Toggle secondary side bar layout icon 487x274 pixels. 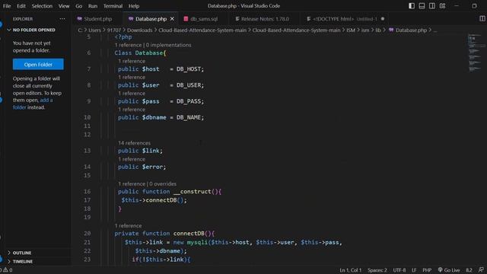pyautogui.click(x=432, y=6)
